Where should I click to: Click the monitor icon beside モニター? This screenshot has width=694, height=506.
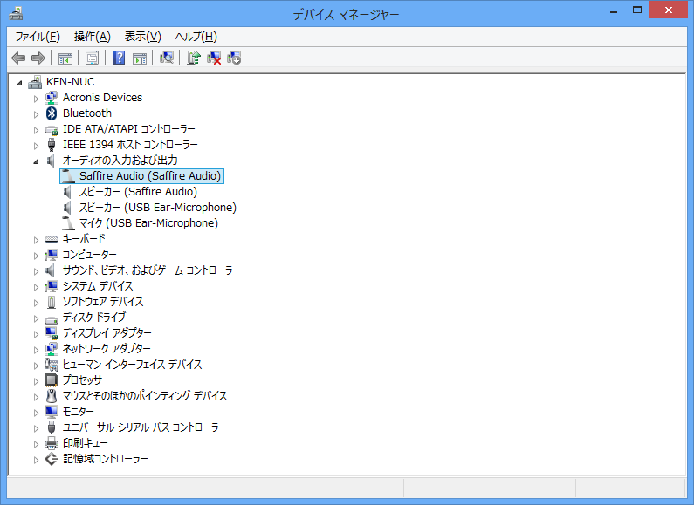pos(52,412)
